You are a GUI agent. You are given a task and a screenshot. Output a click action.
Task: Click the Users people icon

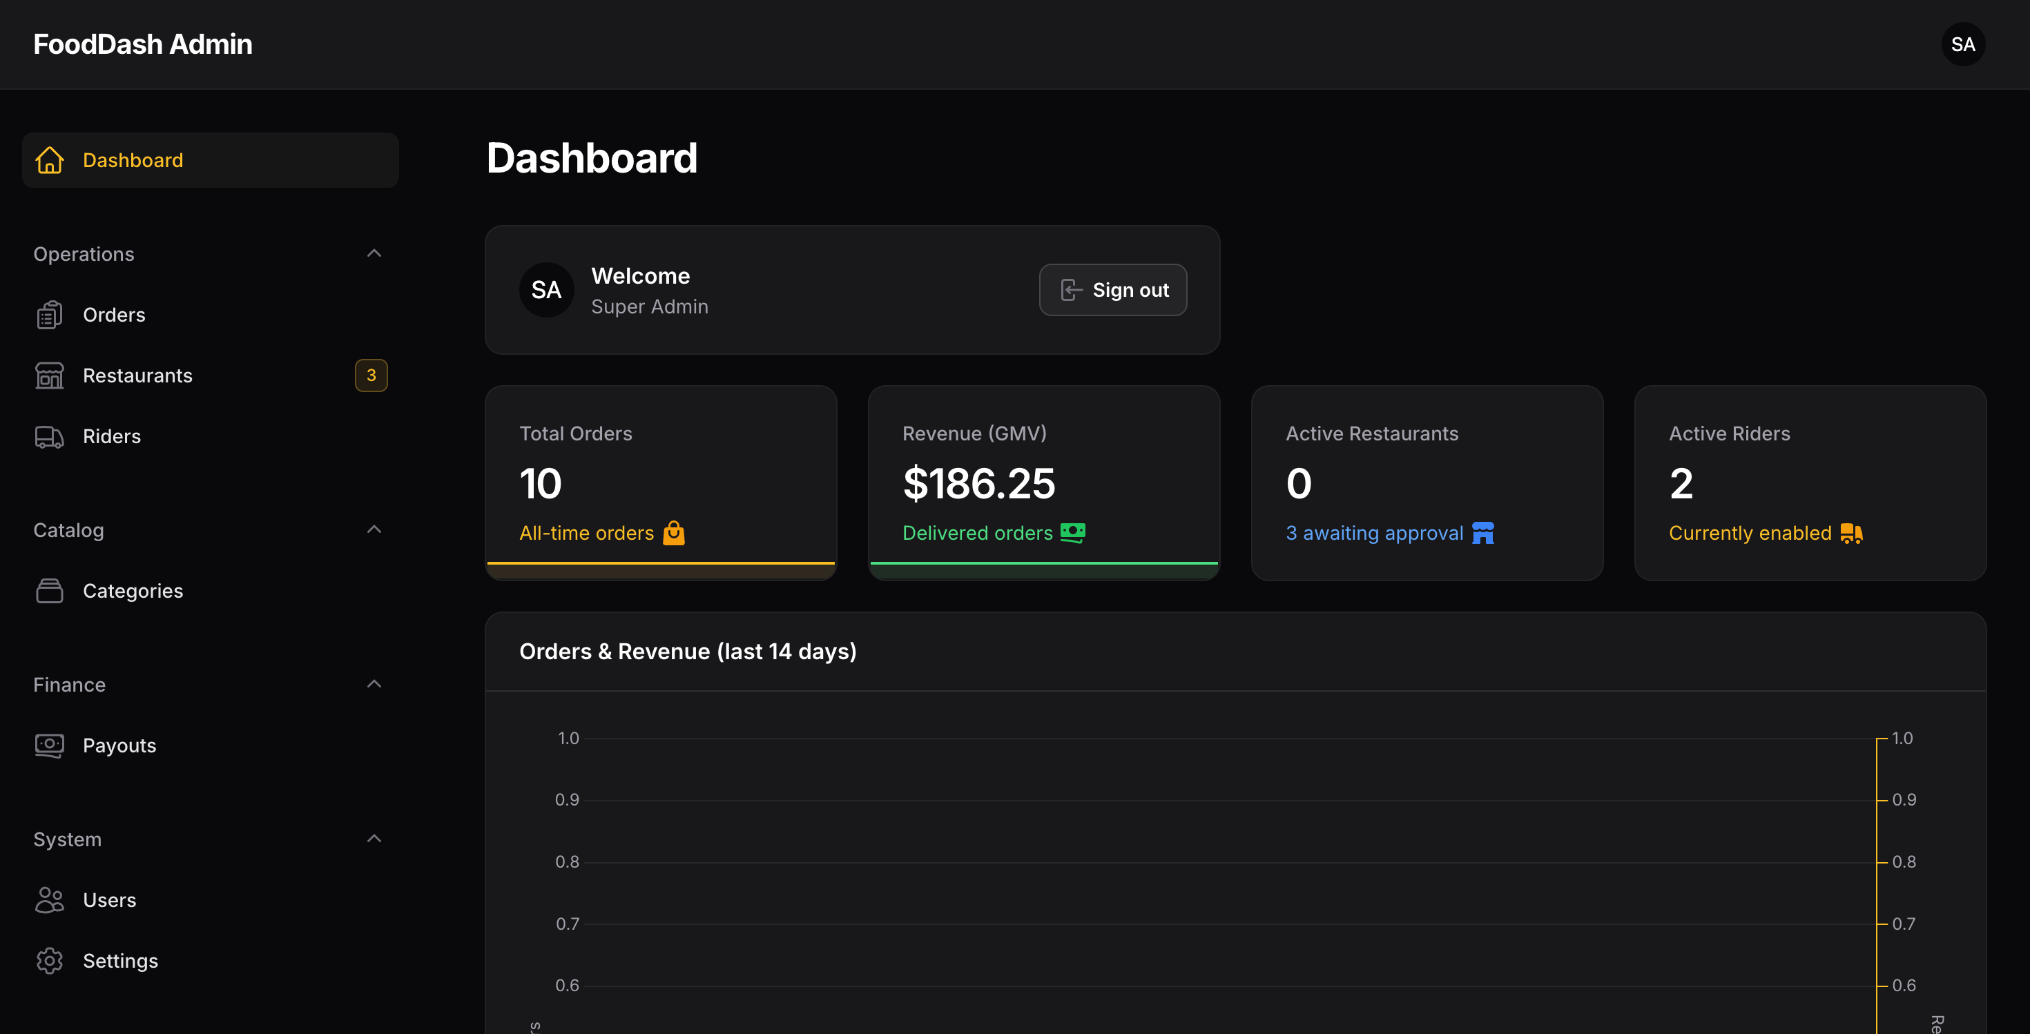pyautogui.click(x=49, y=900)
